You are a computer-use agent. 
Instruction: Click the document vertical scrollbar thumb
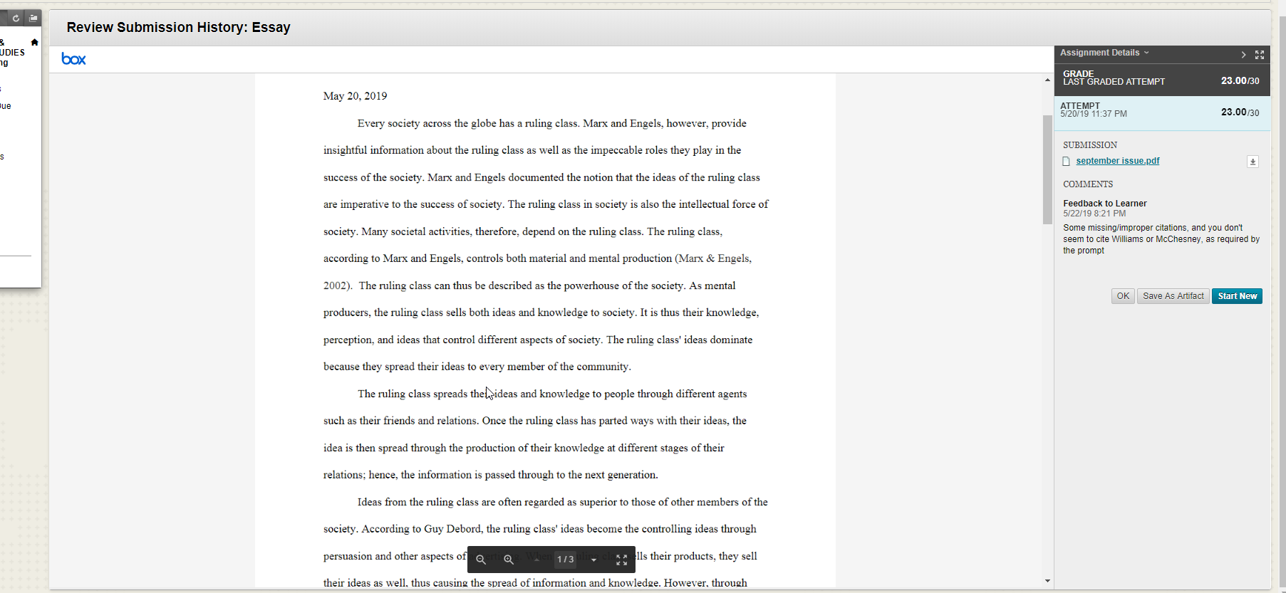(x=1047, y=169)
